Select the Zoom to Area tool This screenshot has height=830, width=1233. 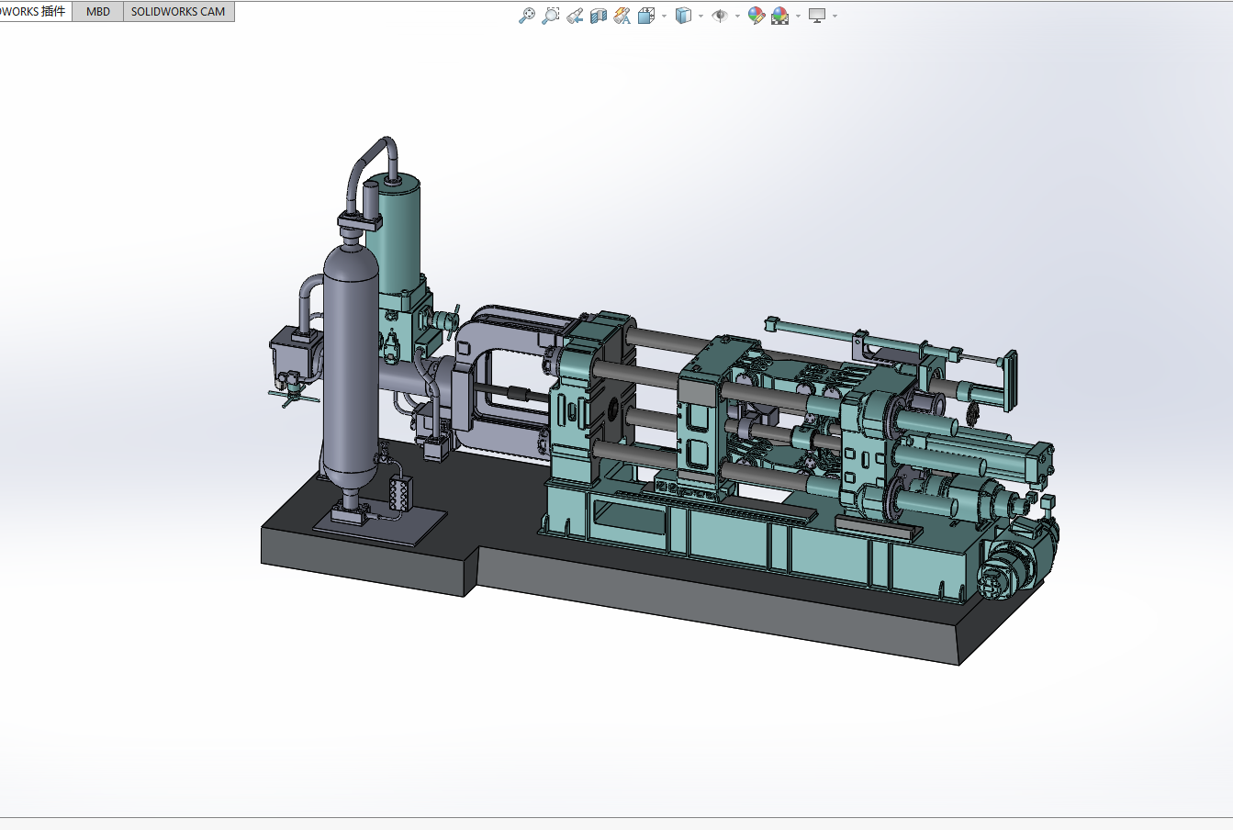(x=550, y=16)
